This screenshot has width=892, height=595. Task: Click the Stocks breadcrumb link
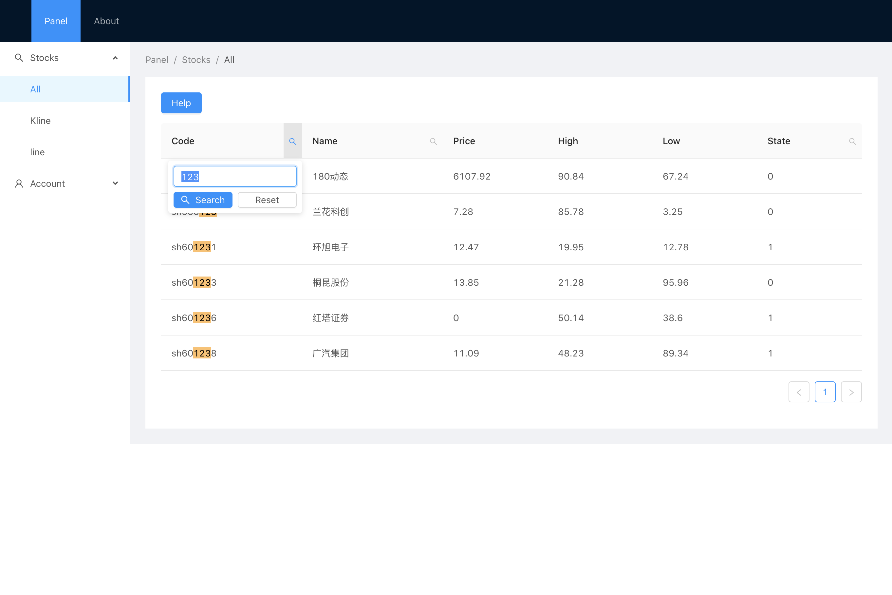(x=196, y=60)
